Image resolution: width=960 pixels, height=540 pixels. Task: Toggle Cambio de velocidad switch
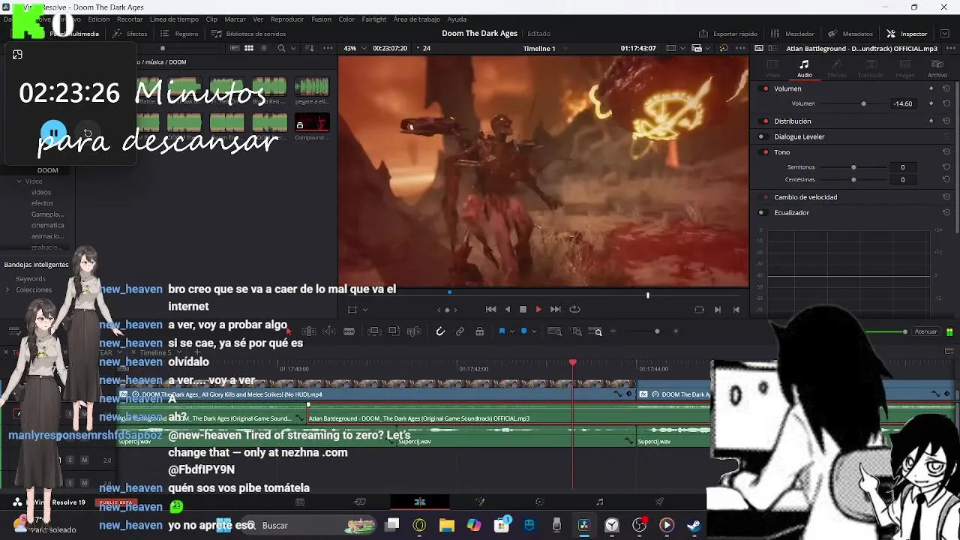[x=761, y=197]
